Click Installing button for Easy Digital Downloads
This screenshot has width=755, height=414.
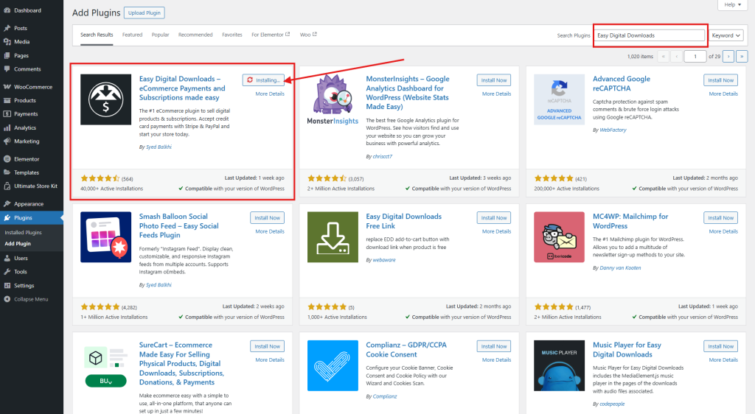(x=263, y=80)
